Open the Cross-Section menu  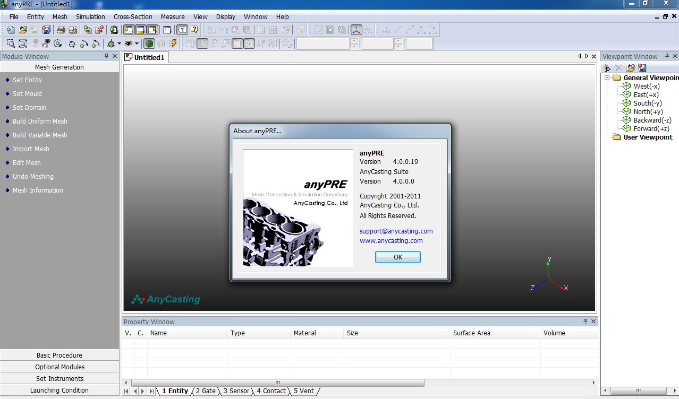(133, 17)
